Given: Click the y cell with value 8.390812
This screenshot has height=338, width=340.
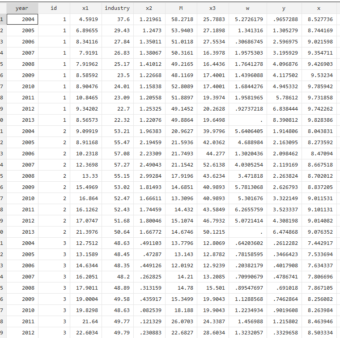Looking at the screenshot, I should (x=285, y=120).
